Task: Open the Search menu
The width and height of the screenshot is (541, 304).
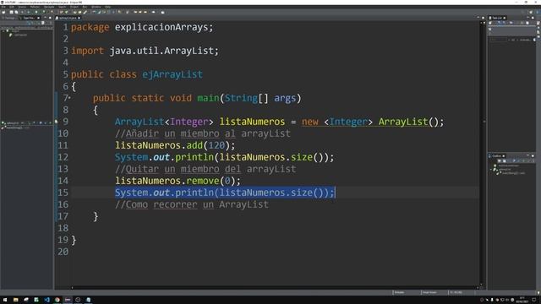Action: (62, 7)
